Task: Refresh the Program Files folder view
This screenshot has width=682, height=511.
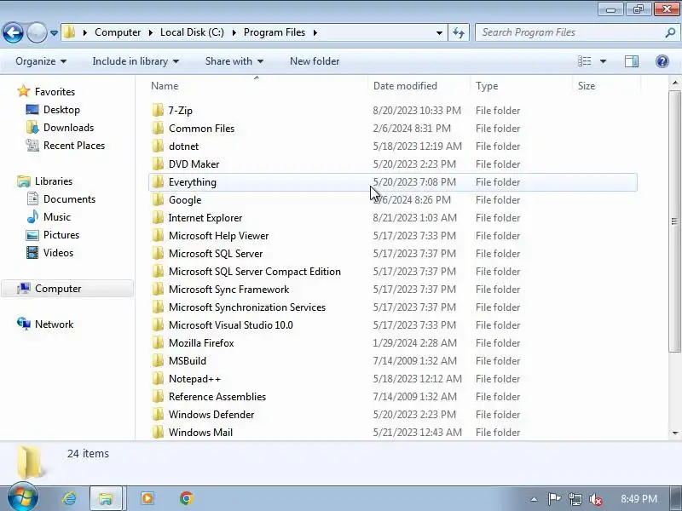Action: point(459,32)
